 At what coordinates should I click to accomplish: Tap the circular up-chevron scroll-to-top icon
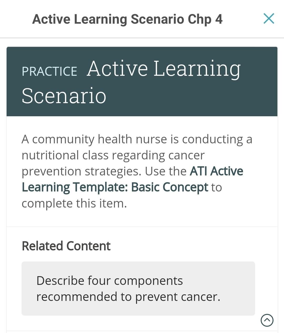(267, 320)
